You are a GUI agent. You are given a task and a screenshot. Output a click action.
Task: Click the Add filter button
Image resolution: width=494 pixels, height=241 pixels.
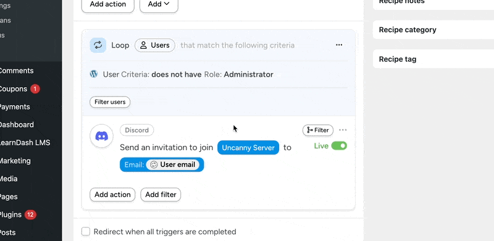pos(161,195)
